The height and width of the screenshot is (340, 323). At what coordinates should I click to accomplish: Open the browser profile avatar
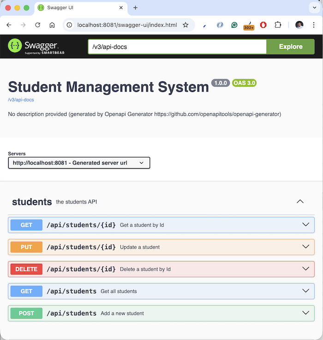[299, 25]
